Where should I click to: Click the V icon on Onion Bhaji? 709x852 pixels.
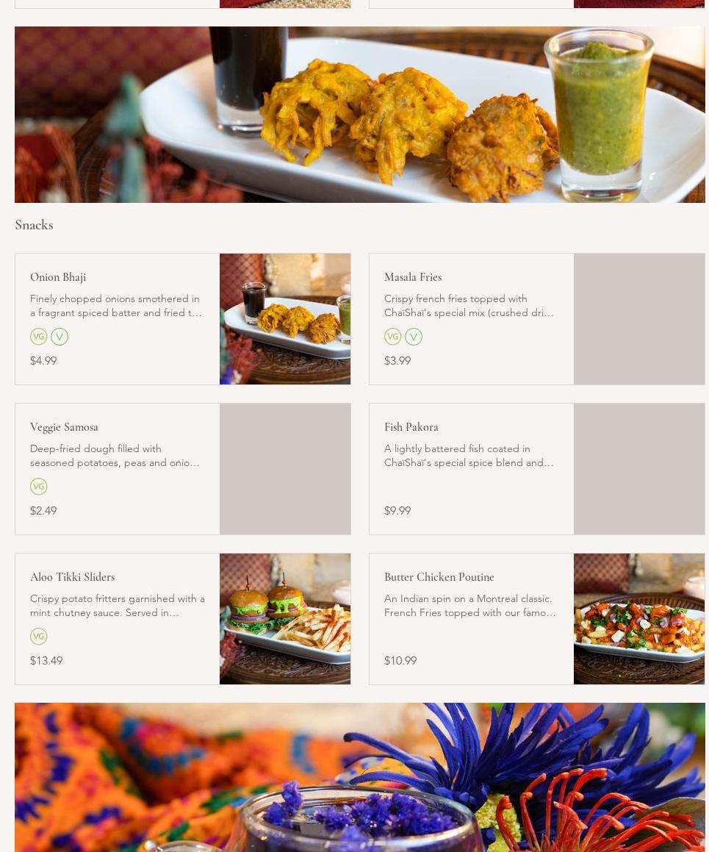(60, 337)
